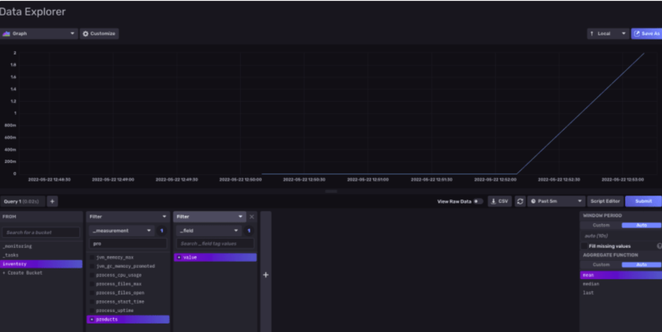Click the Data Explorer page title
The image size is (662, 332).
pos(32,12)
